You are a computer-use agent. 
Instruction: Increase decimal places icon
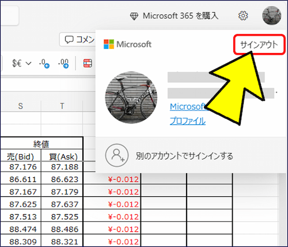(63, 63)
